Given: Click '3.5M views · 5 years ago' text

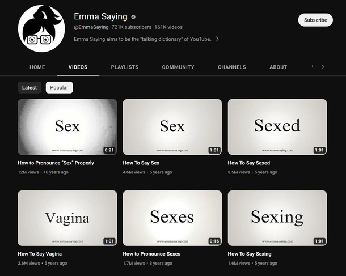Looking at the screenshot, I should click(x=252, y=172).
